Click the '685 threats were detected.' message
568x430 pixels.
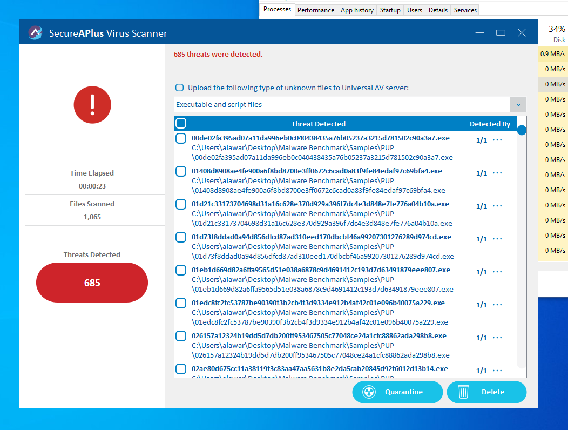coord(218,55)
